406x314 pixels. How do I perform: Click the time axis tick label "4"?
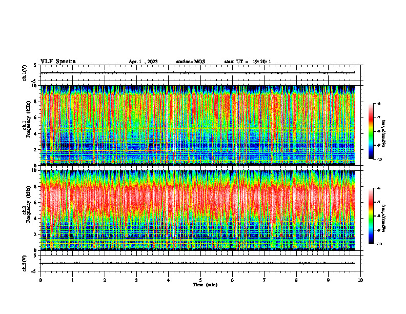(x=169, y=280)
